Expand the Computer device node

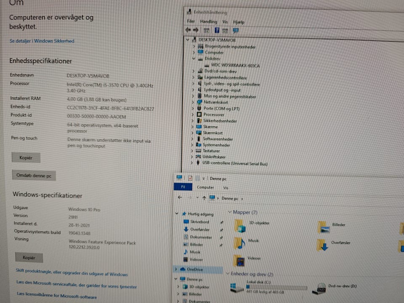(x=194, y=52)
